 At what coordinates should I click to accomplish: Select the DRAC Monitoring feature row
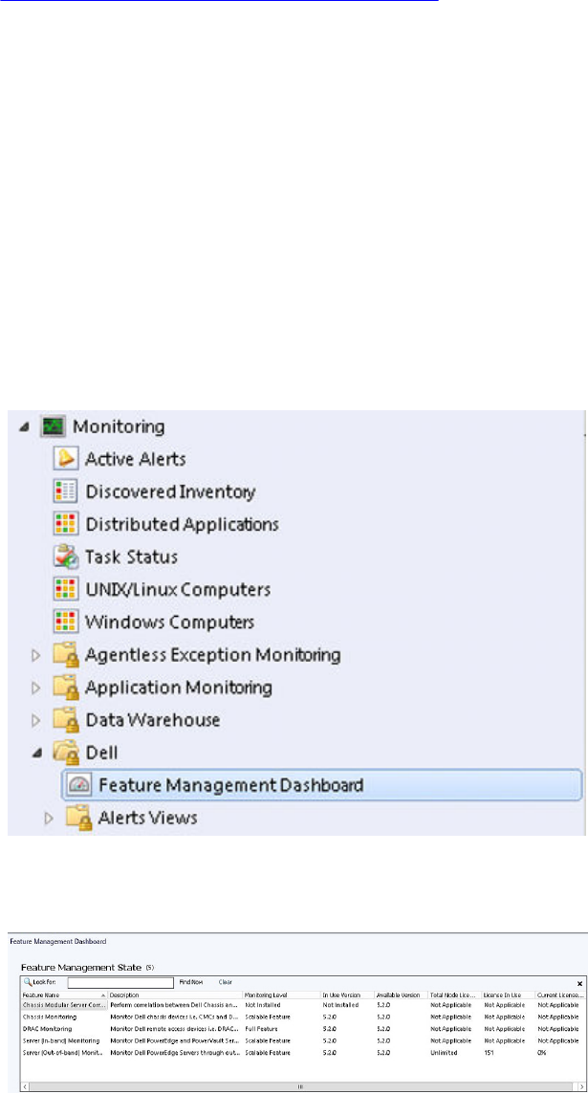[303, 1029]
